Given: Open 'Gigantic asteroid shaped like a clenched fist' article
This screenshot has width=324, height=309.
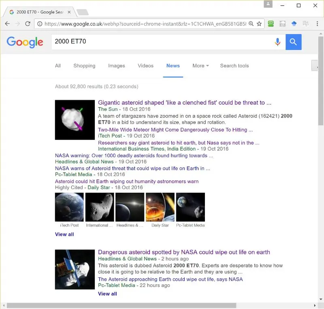Looking at the screenshot, I should coord(185,103).
